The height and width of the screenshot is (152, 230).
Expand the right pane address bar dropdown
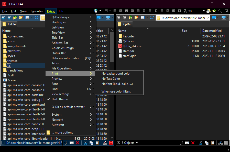207,18
